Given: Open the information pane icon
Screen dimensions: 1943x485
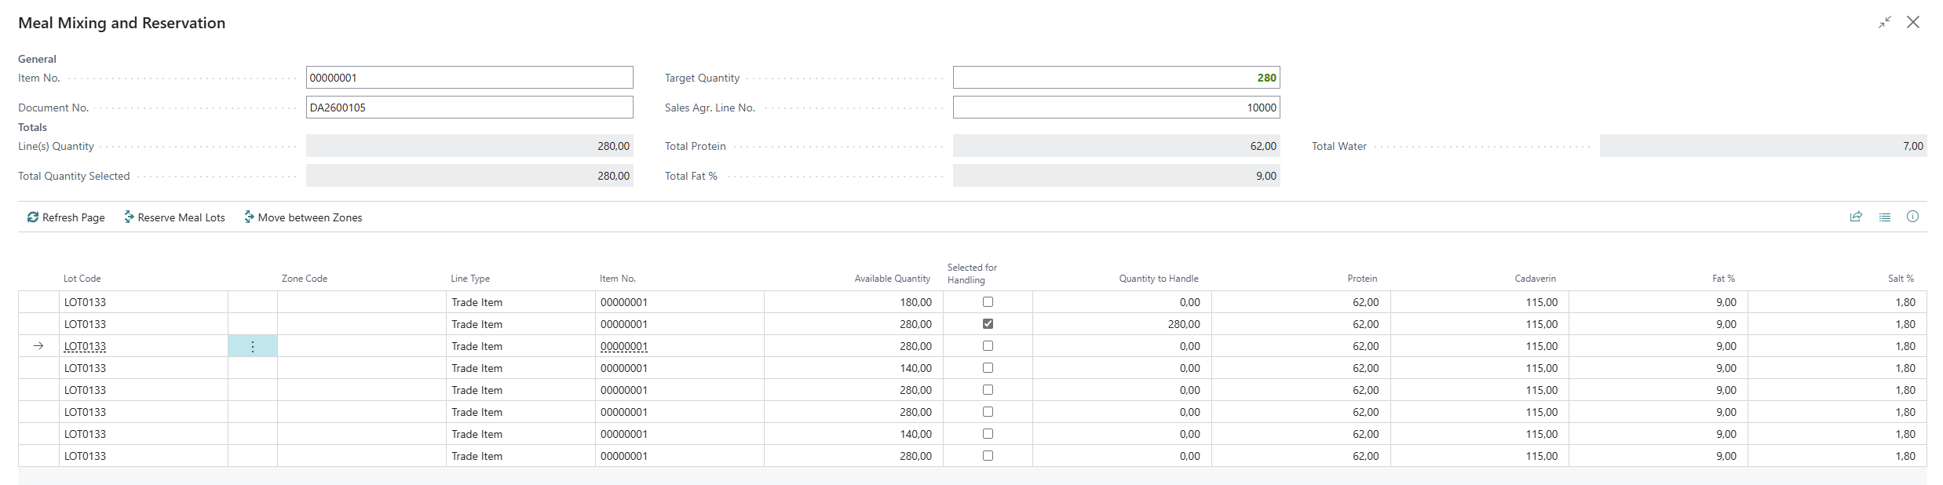Looking at the screenshot, I should click(x=1912, y=217).
